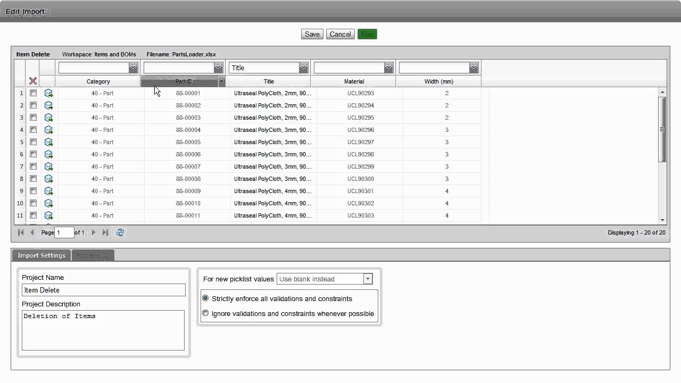681x383 pixels.
Task: Open the Part ID column mapping dropdown
Action: coord(218,68)
